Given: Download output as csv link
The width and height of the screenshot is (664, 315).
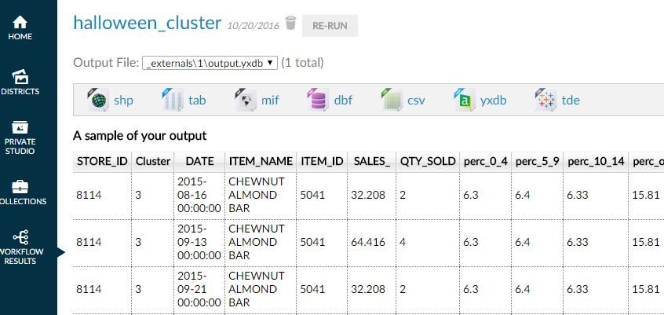Looking at the screenshot, I should pyautogui.click(x=416, y=101).
